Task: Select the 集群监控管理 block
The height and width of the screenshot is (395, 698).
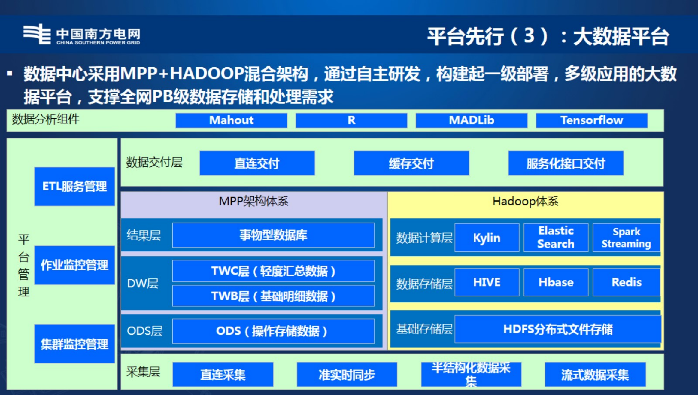Action: click(x=74, y=344)
